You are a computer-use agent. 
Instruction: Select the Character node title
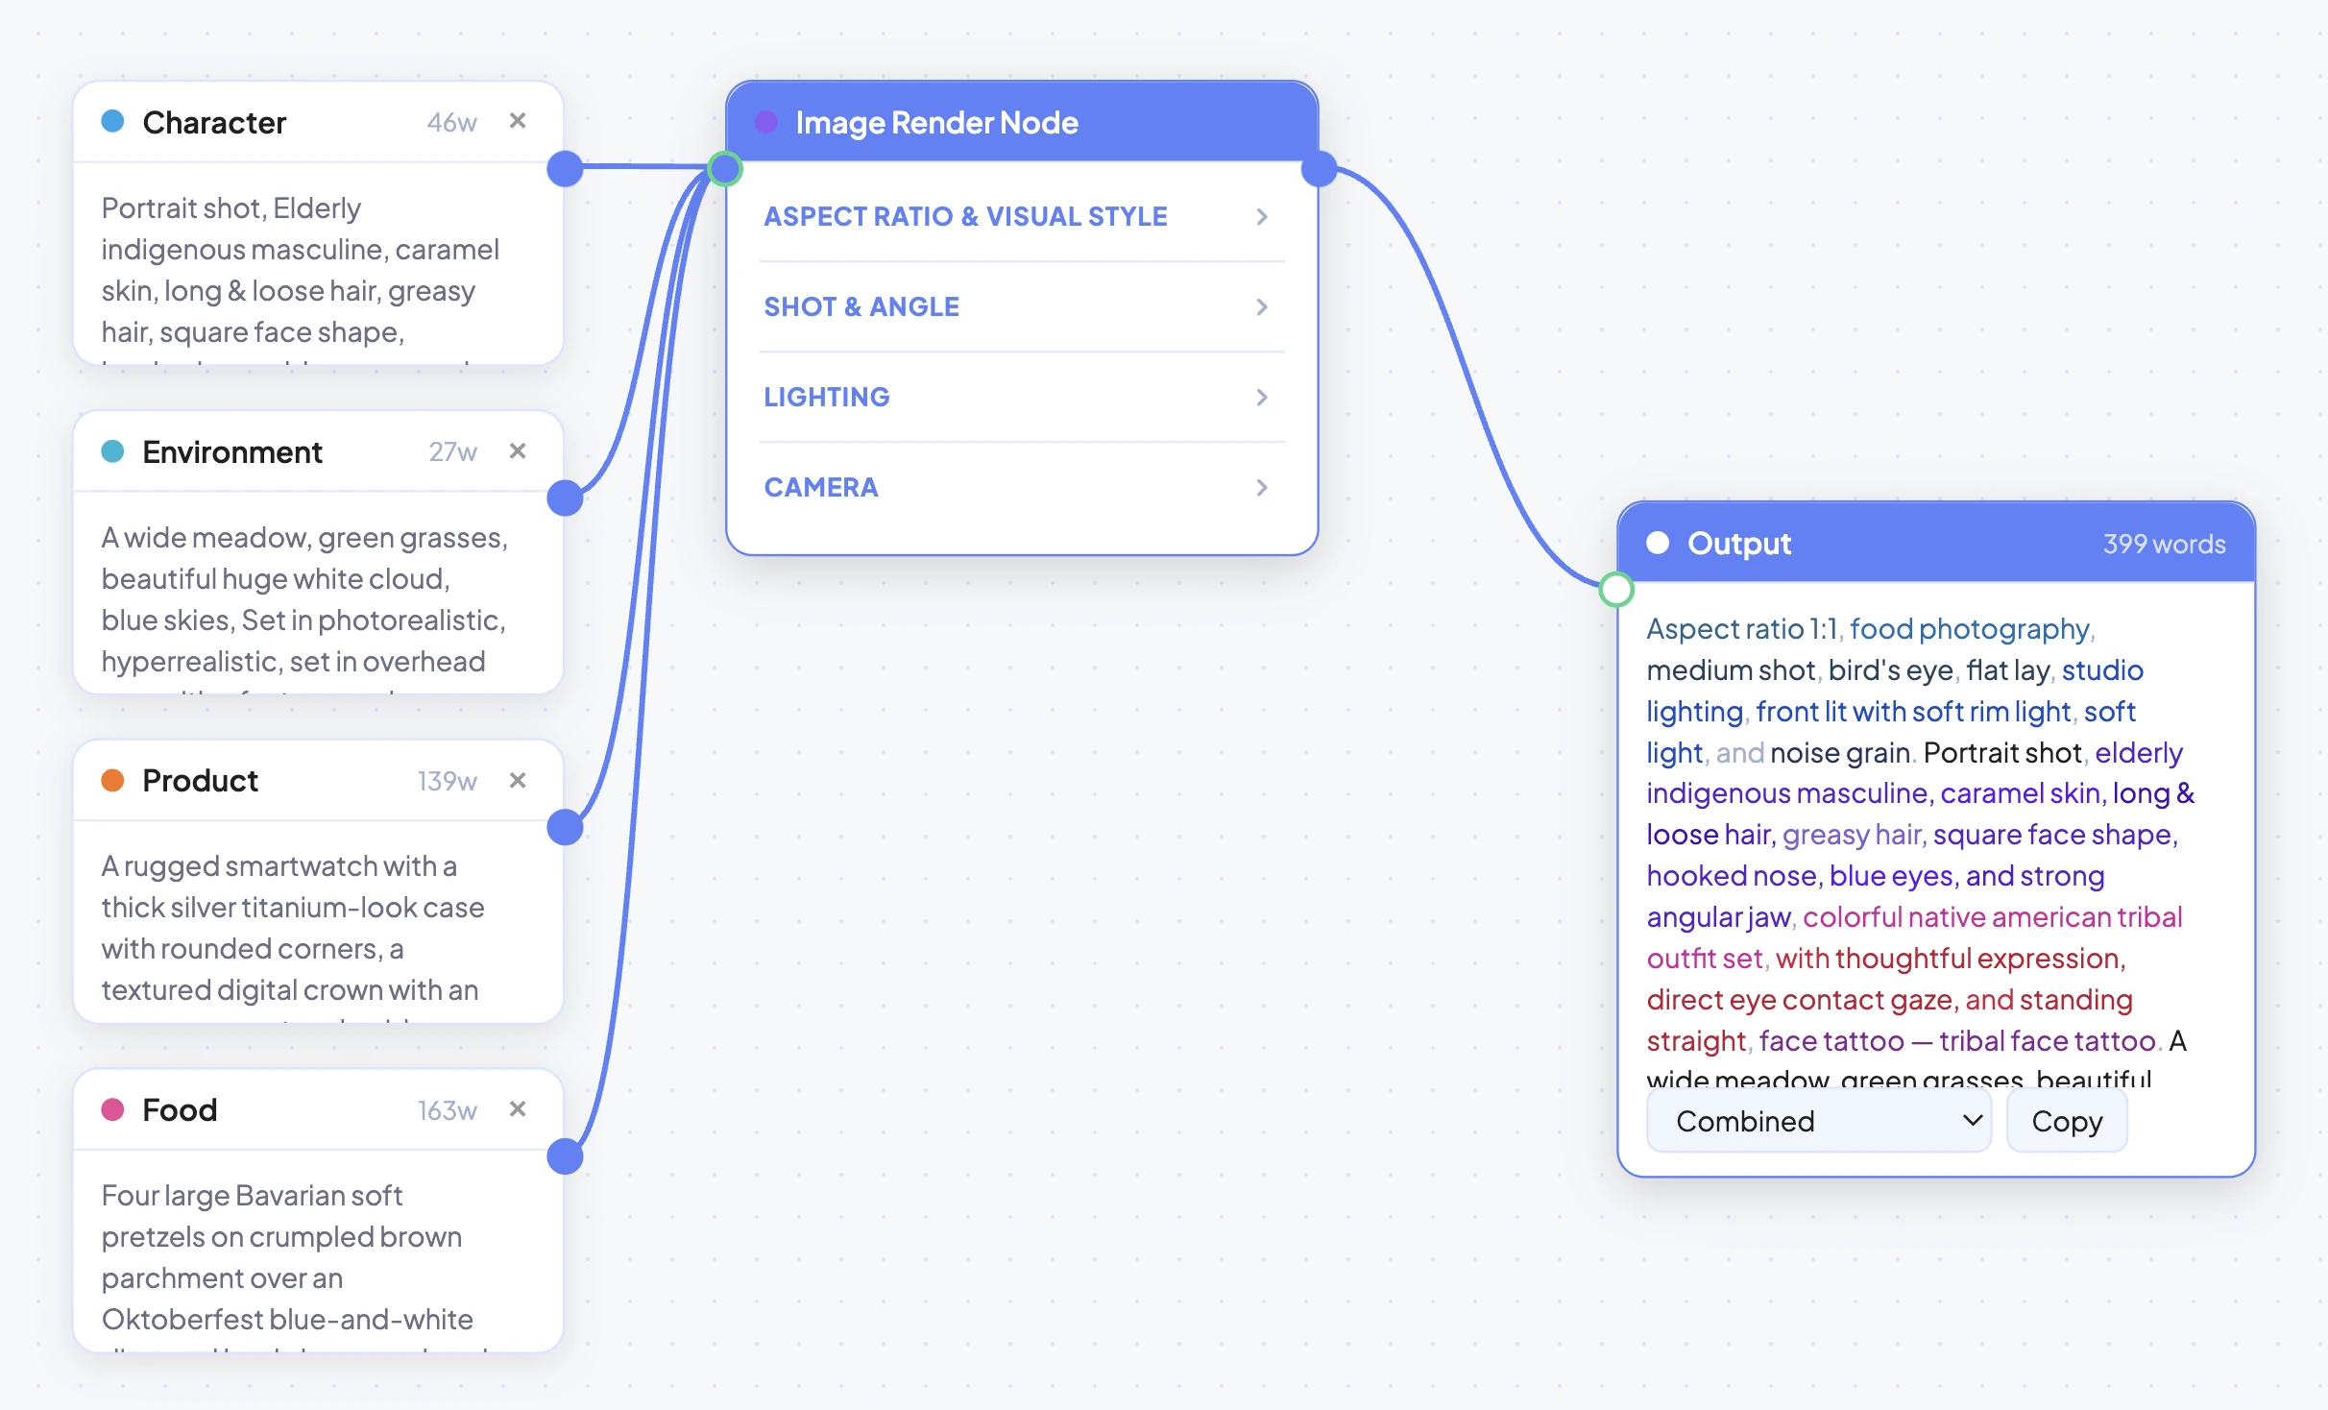coord(214,122)
